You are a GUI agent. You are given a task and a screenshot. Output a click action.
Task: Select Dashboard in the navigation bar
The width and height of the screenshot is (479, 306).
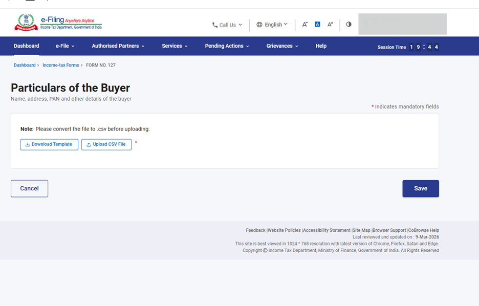pos(26,46)
